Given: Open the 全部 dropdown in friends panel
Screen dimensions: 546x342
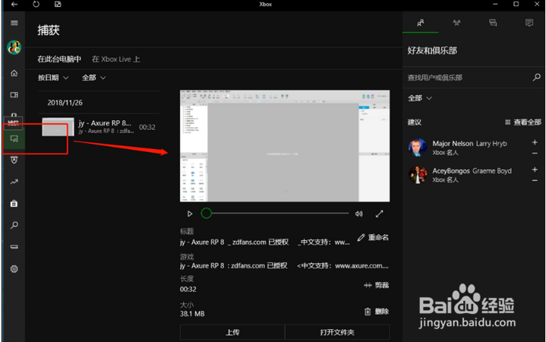Looking at the screenshot, I should pyautogui.click(x=420, y=98).
